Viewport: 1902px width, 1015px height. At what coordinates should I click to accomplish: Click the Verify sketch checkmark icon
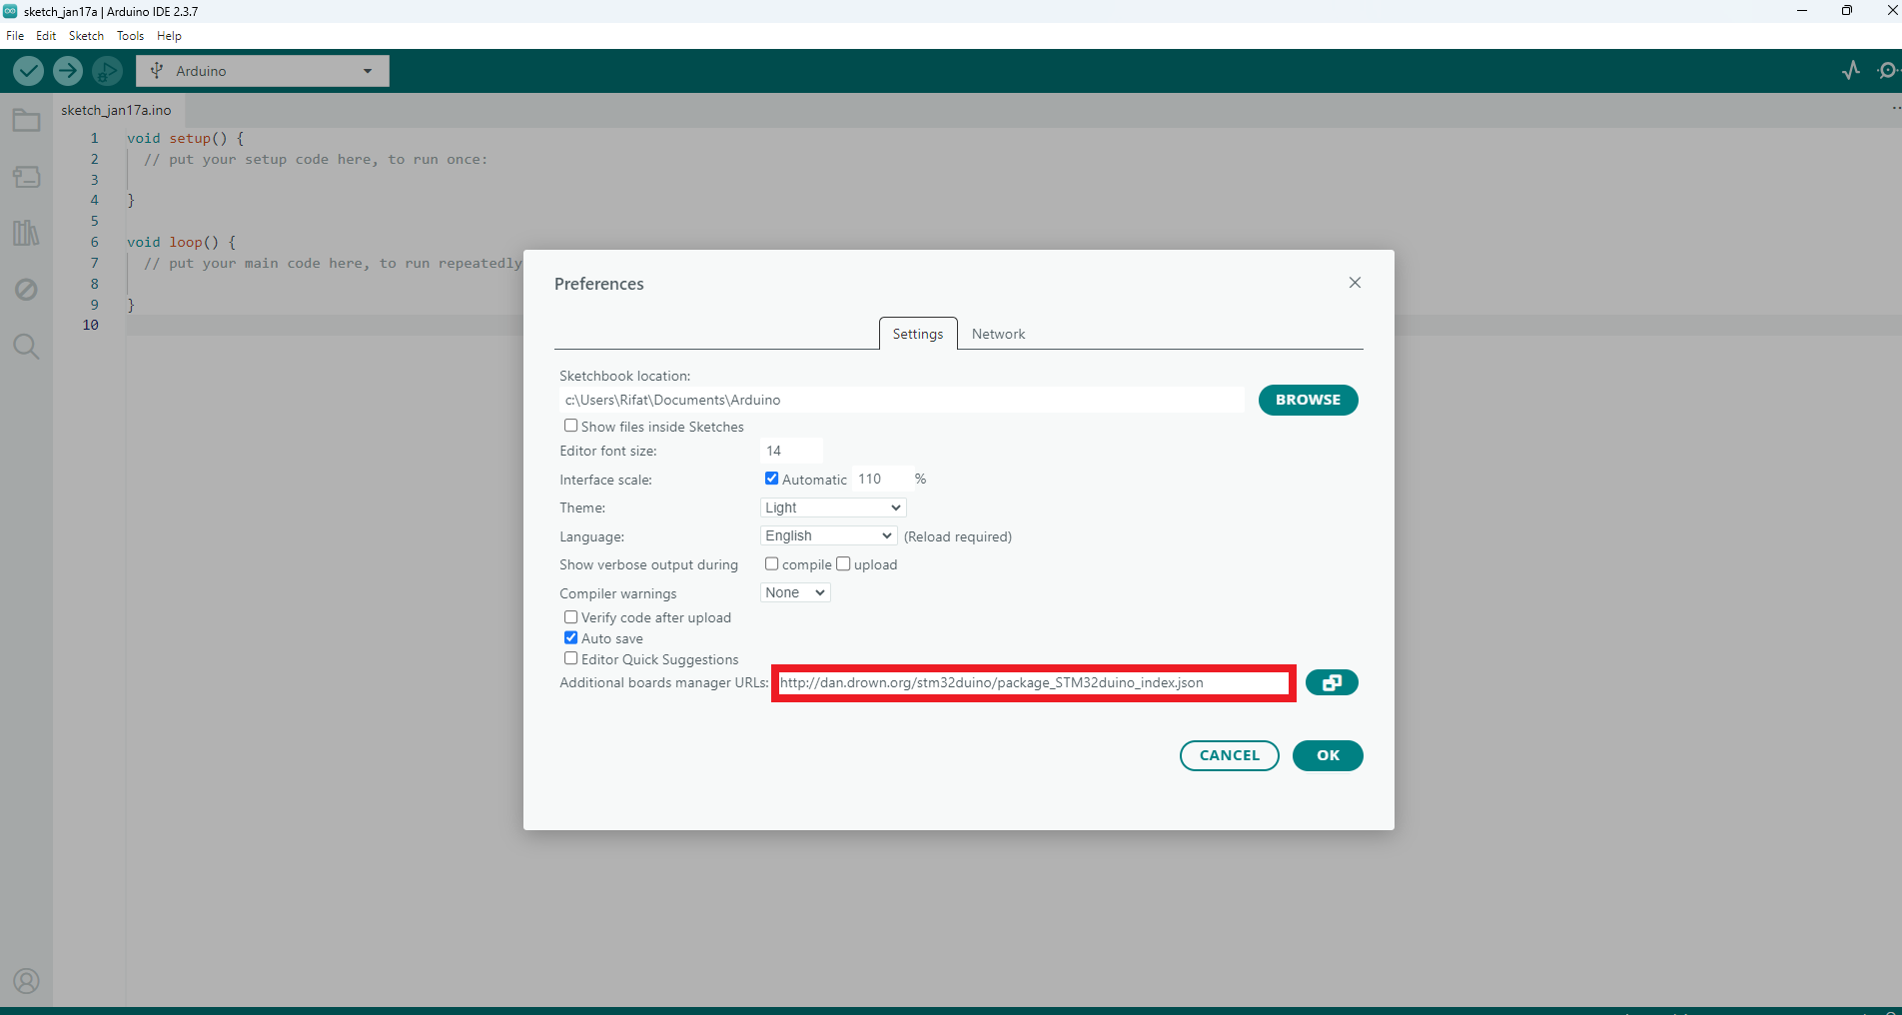[x=28, y=71]
